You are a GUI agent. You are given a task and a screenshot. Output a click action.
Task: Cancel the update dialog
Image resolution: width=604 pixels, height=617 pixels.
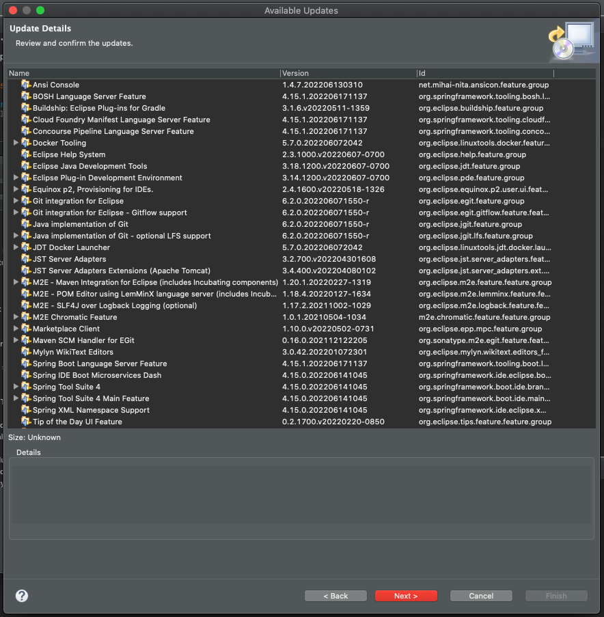[481, 596]
